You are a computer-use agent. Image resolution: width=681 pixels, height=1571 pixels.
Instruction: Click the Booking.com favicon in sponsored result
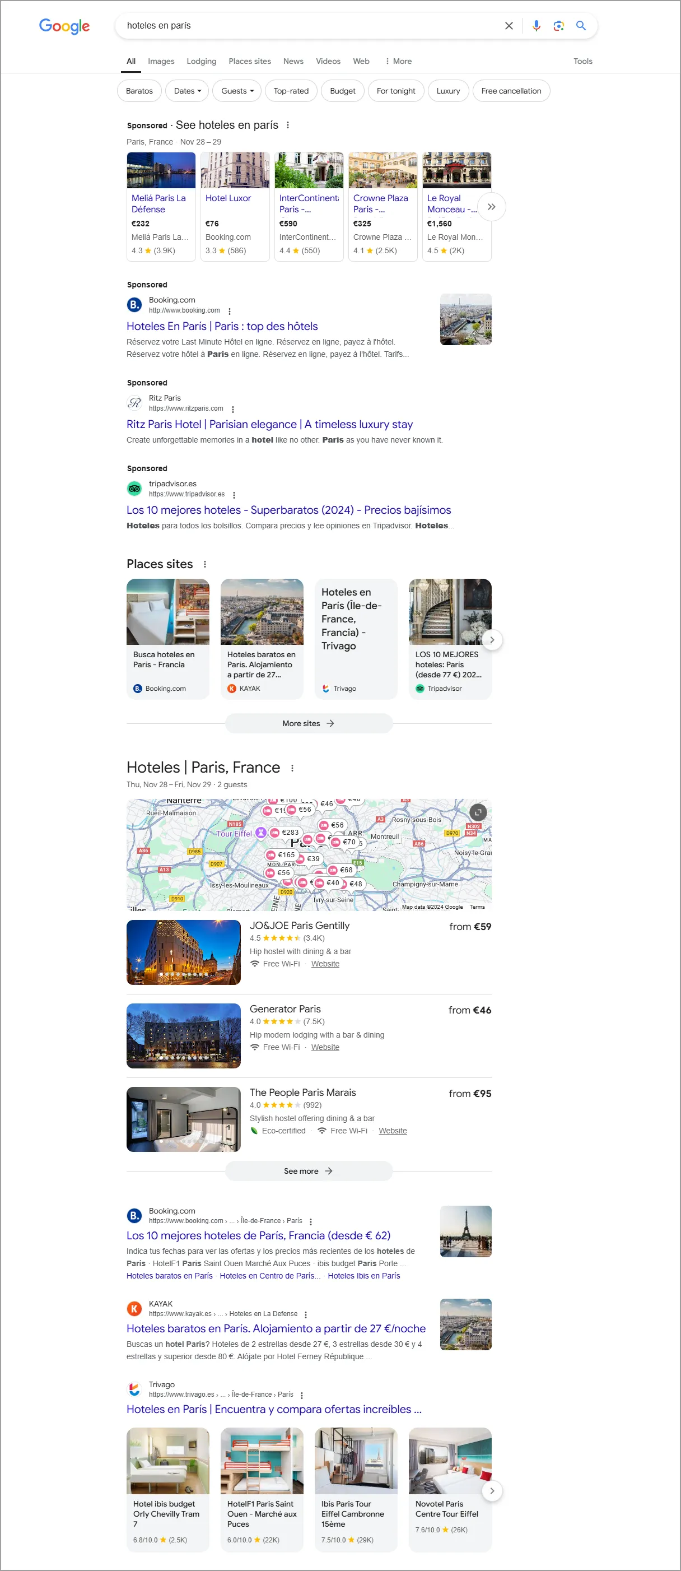tap(134, 304)
